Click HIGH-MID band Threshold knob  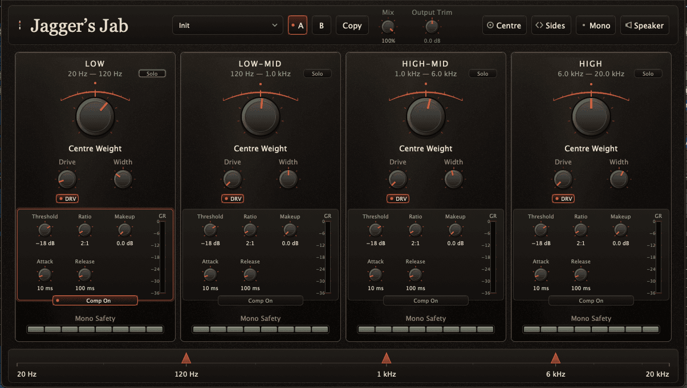(x=375, y=230)
